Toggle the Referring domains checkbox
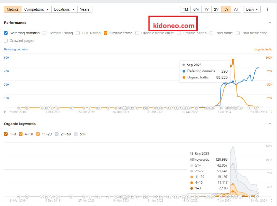 coord(6,33)
